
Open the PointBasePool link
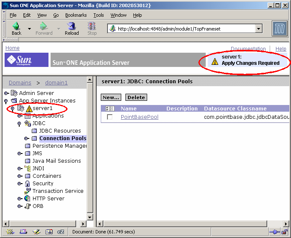tap(140, 117)
